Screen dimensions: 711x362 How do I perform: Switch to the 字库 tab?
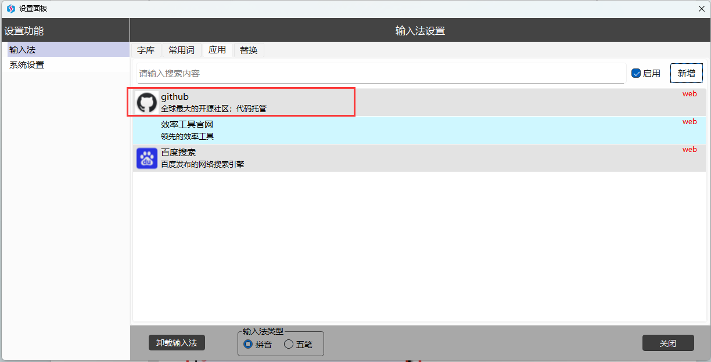click(x=146, y=50)
